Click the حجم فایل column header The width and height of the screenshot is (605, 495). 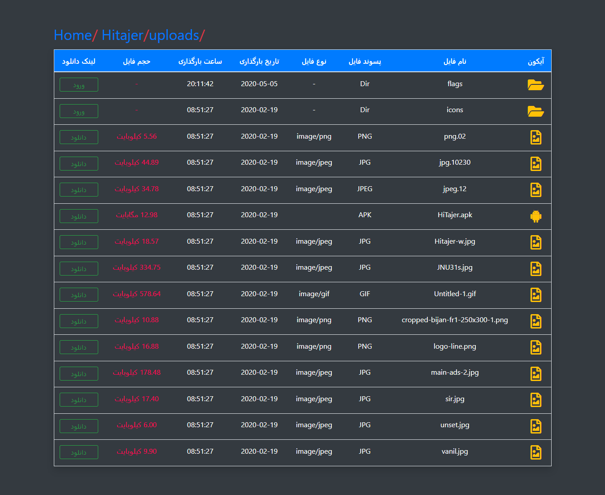coord(137,61)
